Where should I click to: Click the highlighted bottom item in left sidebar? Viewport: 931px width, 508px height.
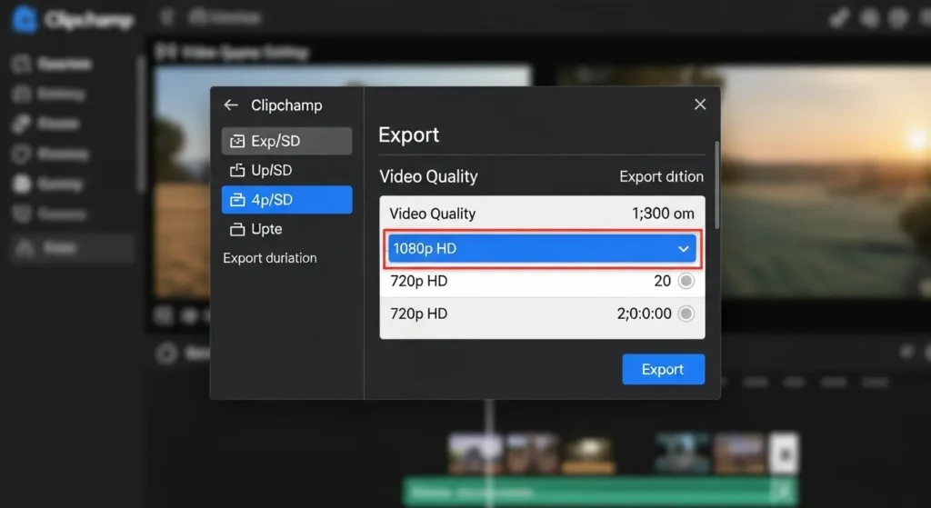[72, 247]
